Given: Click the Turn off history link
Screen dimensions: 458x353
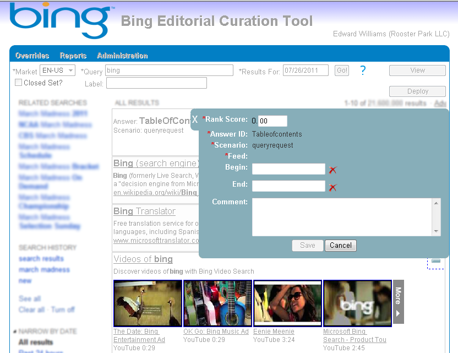Looking at the screenshot, I should (x=63, y=309).
